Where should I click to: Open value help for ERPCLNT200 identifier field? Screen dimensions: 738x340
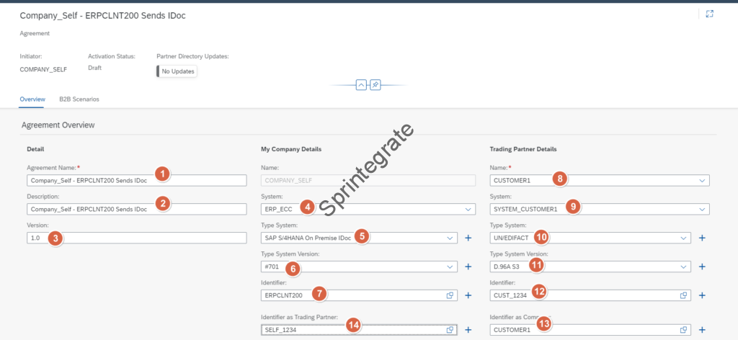pyautogui.click(x=450, y=295)
